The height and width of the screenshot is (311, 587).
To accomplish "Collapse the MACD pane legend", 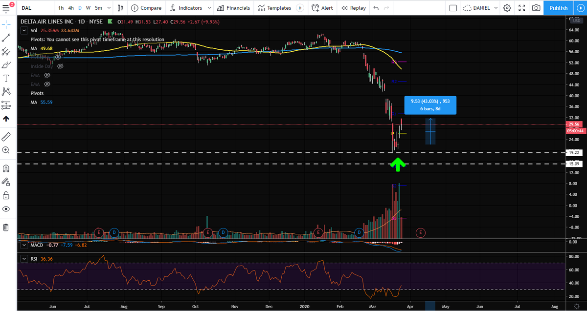I will point(23,245).
